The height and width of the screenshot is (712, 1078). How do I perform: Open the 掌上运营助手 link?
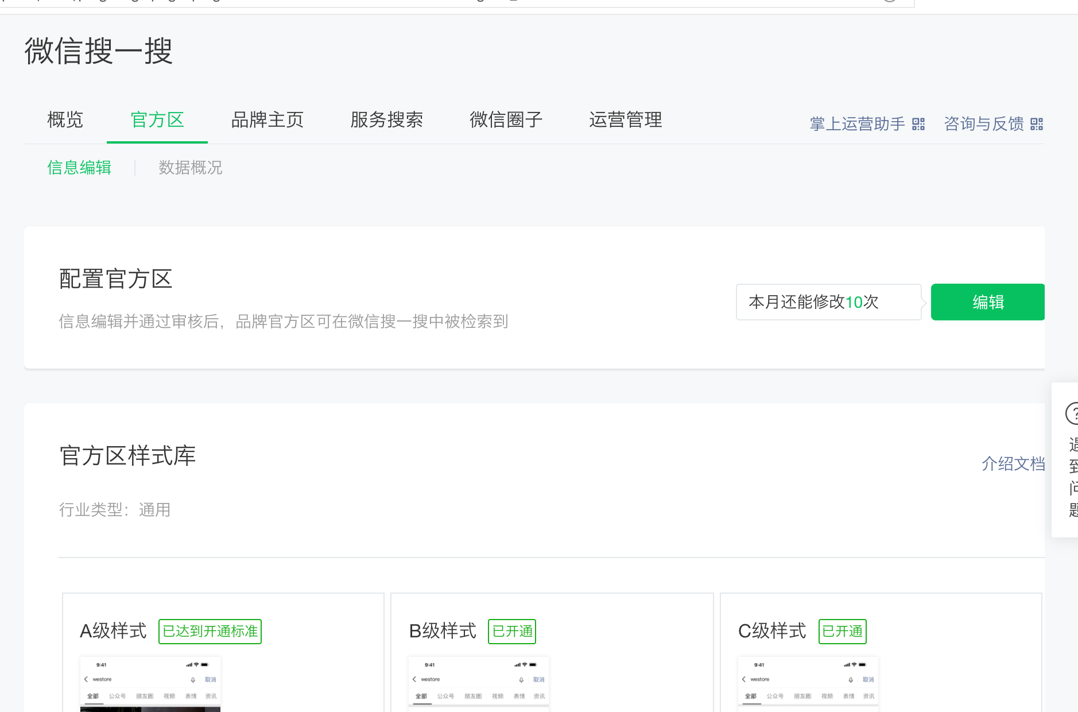click(857, 124)
